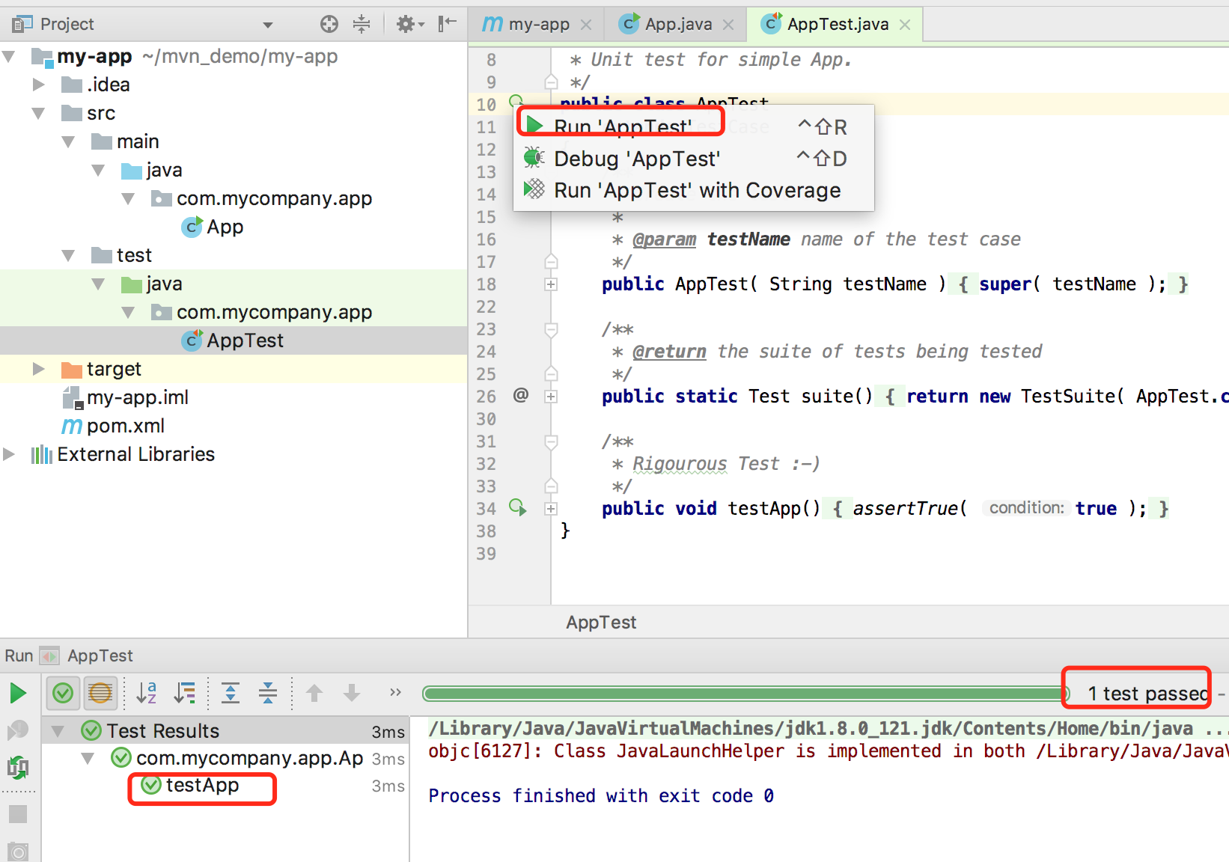Viewport: 1229px width, 862px height.
Task: Click the collapse all icon in Project panel
Action: 362,24
